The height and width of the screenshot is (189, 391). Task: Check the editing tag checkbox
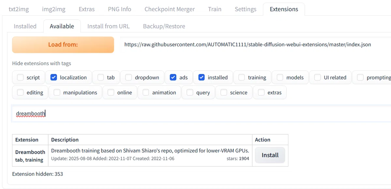tap(21, 93)
